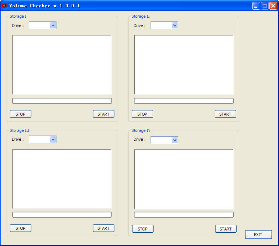
Task: Click the Storage IV progress bar
Action: click(x=184, y=215)
